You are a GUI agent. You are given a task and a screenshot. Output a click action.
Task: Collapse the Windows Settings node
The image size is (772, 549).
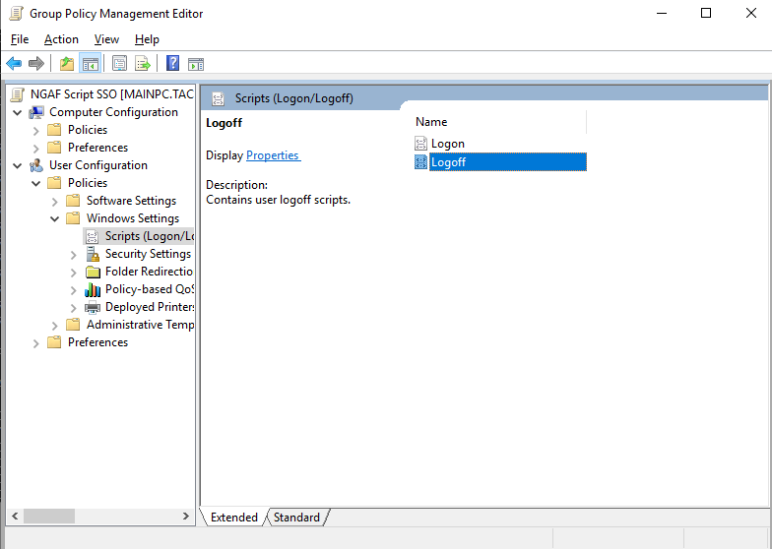pyautogui.click(x=55, y=218)
